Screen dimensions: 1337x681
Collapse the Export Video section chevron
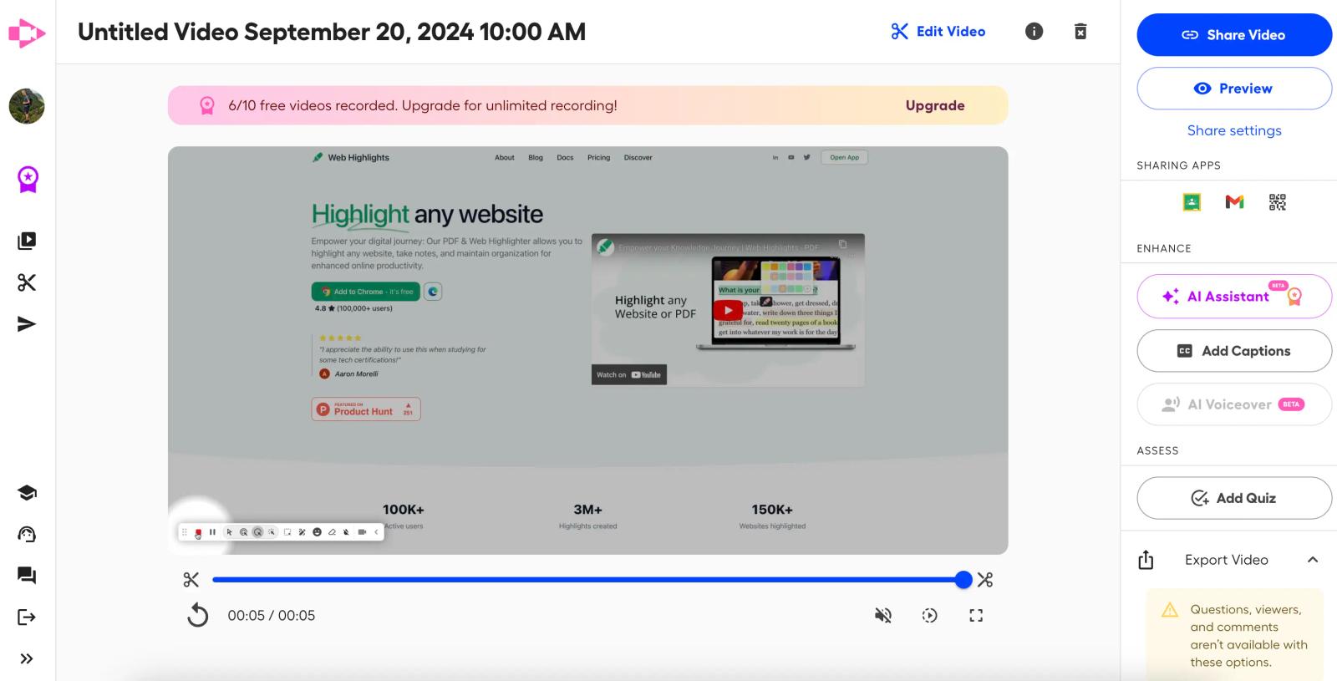pyautogui.click(x=1313, y=560)
